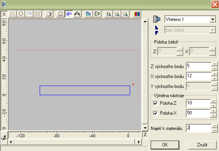
Task: Click the zoom in magnifier icon
Action: click(x=108, y=14)
